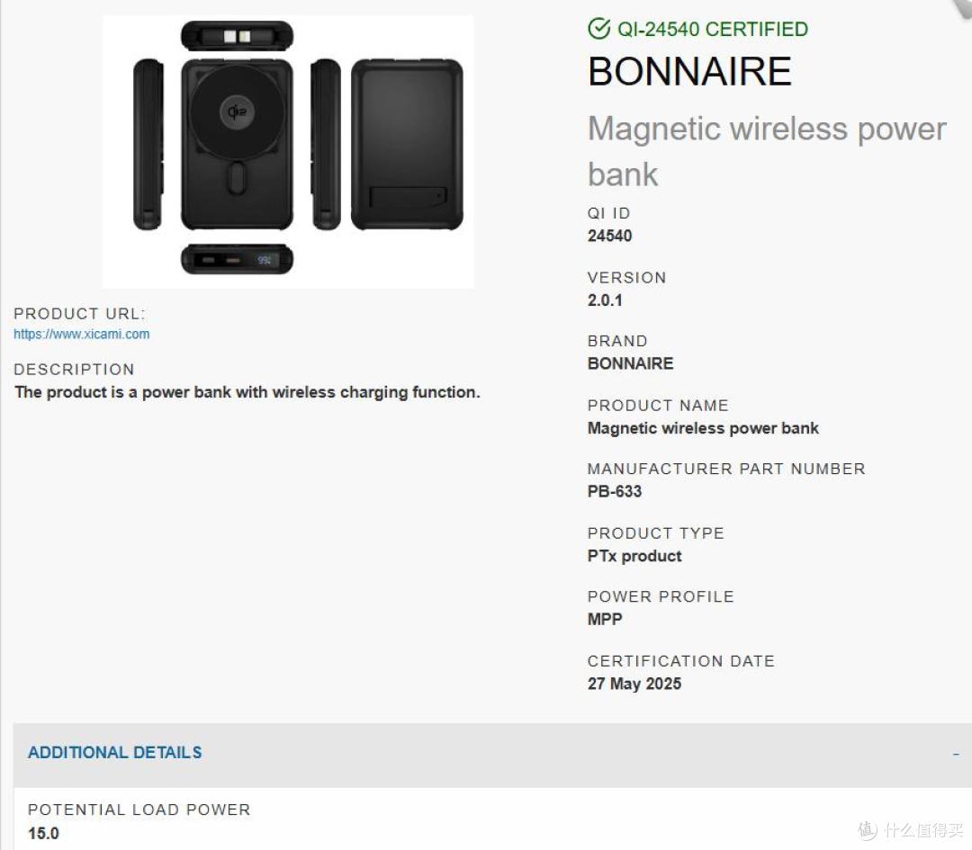
Task: Click the QI-24540 CERTIFIED label
Action: (x=712, y=29)
